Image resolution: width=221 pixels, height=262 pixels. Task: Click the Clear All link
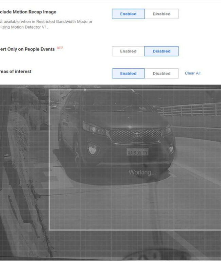193,73
